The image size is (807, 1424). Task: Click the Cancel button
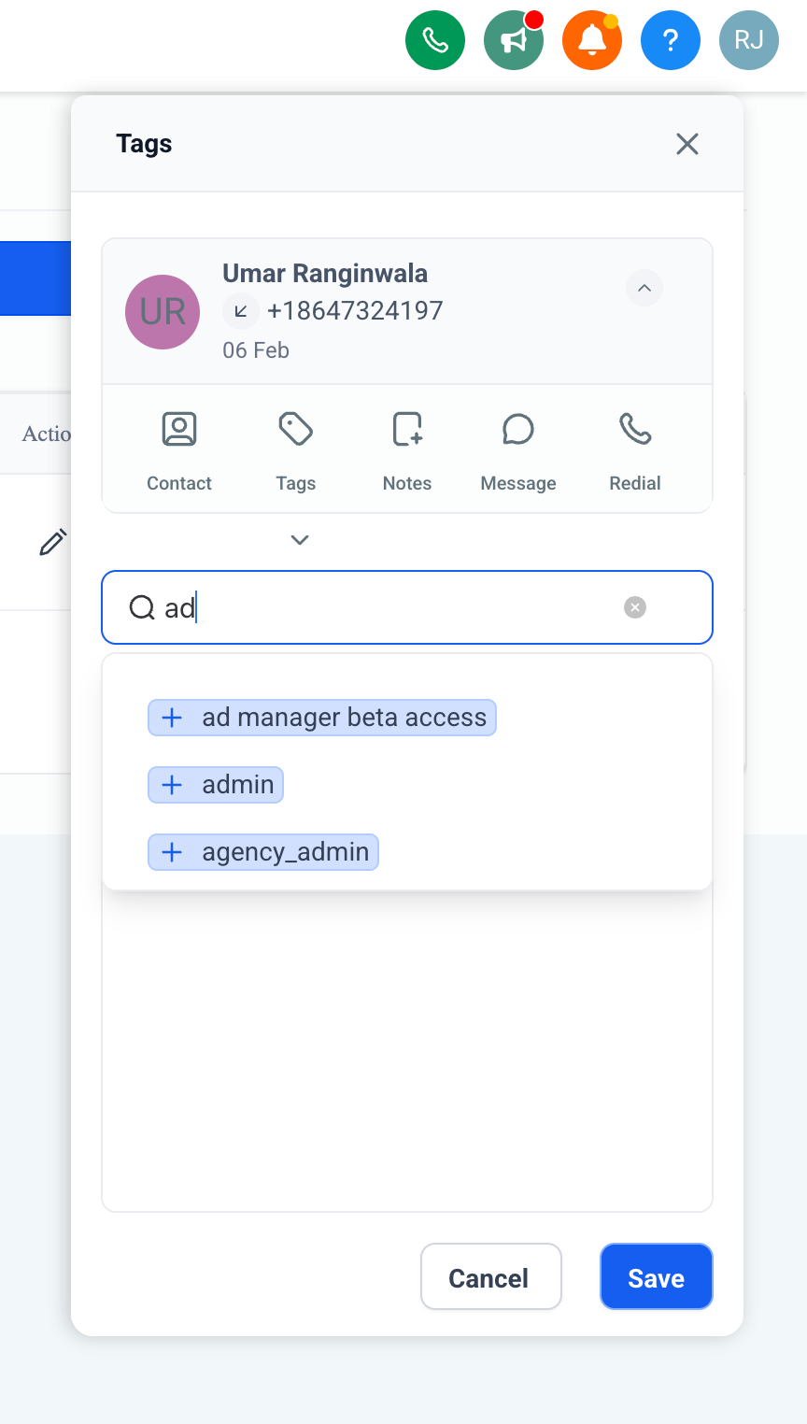click(490, 1277)
